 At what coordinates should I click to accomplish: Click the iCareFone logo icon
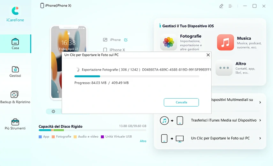pos(15,11)
